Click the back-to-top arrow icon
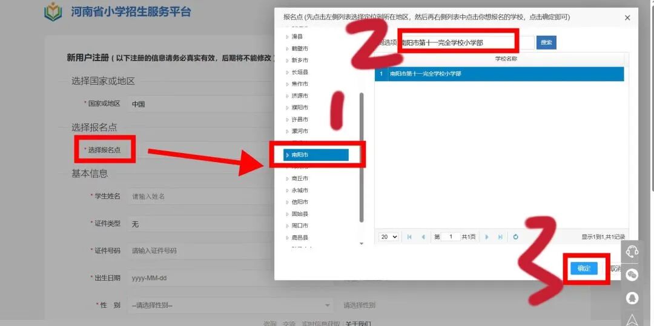Screen dimensions: 654x326 [632, 319]
